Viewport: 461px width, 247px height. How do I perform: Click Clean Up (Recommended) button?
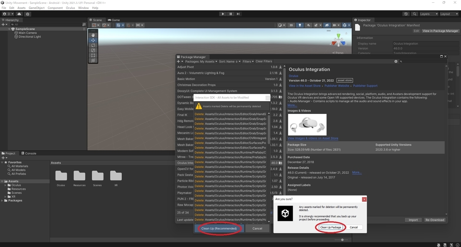[x=219, y=228]
